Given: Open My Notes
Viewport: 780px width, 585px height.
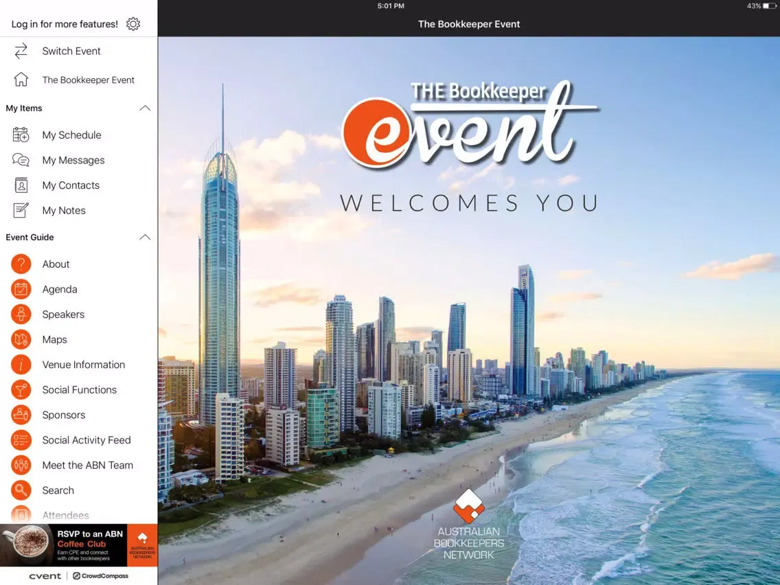Looking at the screenshot, I should (x=78, y=210).
